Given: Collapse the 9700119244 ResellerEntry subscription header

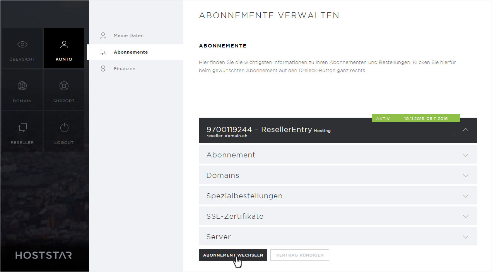Looking at the screenshot, I should click(466, 130).
